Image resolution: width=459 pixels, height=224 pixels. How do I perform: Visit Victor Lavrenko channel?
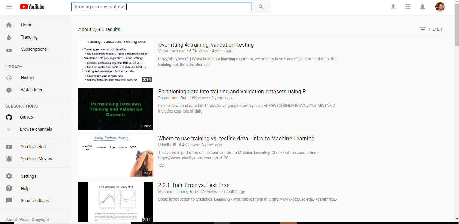pyautogui.click(x=172, y=51)
